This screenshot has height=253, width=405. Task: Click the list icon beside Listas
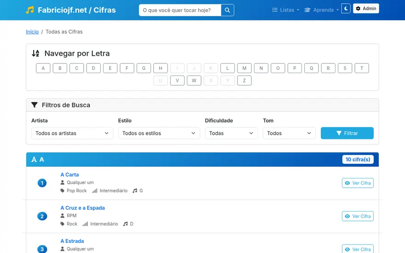point(275,10)
